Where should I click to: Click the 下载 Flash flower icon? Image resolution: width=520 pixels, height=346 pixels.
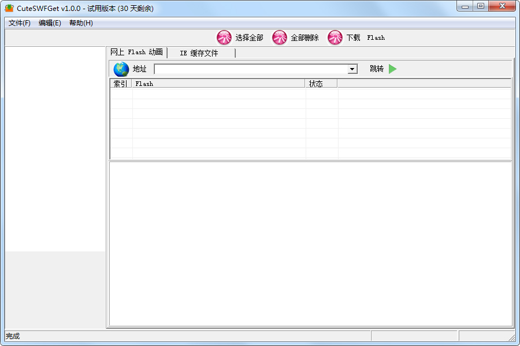(x=335, y=37)
